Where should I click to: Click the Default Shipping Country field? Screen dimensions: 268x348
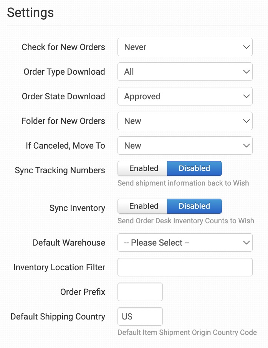(140, 316)
